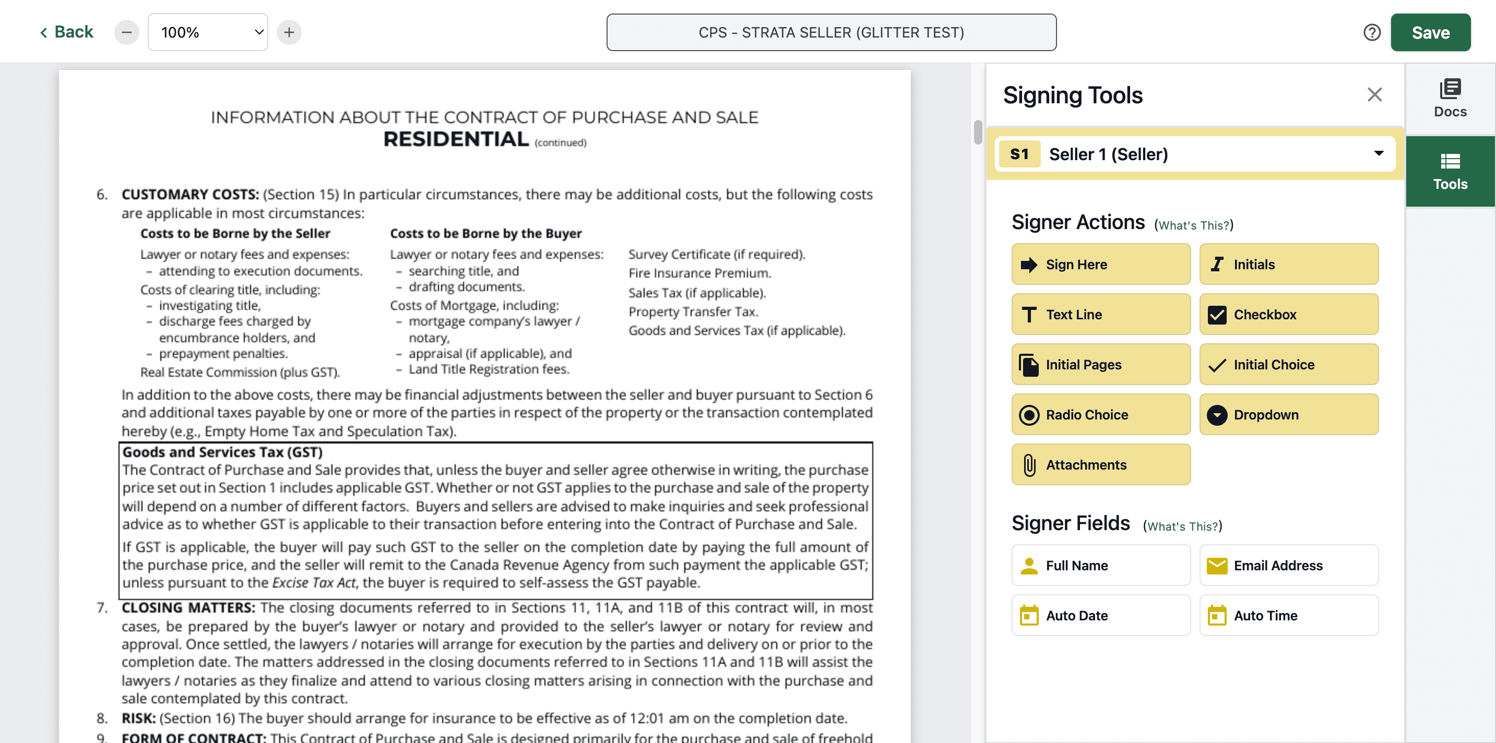
Task: Select the Initials label
Action: click(1254, 265)
